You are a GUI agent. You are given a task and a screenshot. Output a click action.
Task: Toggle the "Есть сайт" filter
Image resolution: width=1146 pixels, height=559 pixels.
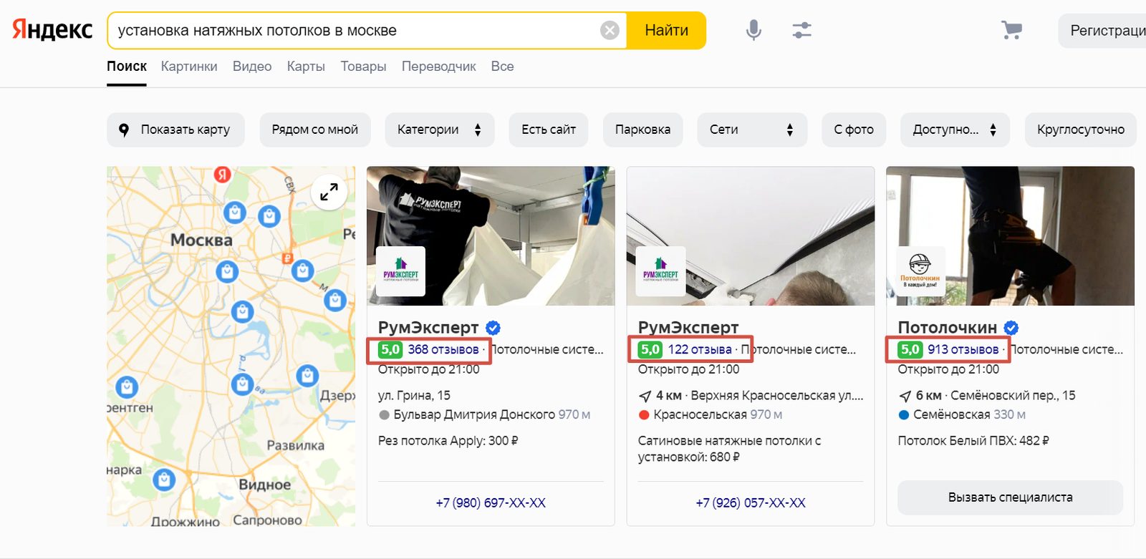pyautogui.click(x=548, y=130)
